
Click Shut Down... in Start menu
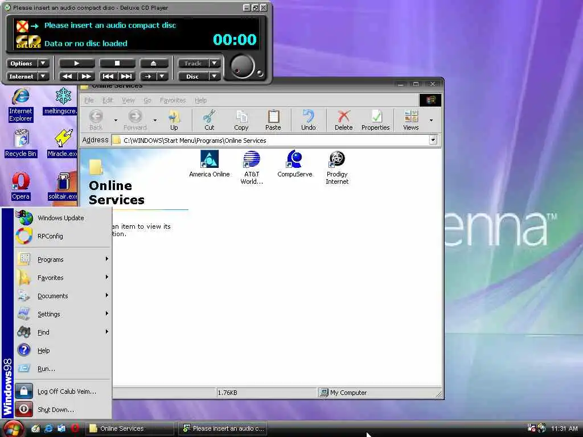pyautogui.click(x=63, y=410)
